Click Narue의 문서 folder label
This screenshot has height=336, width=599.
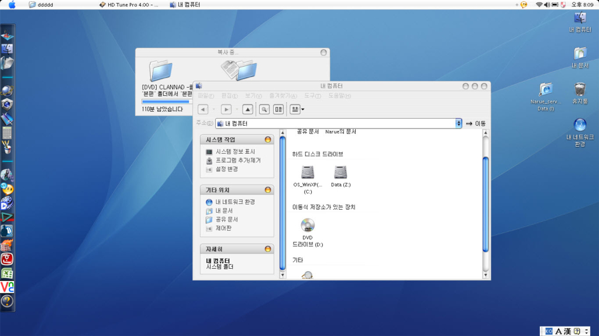point(341,131)
